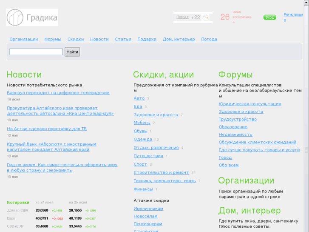The width and height of the screenshot is (309, 232).
Task: Click the Организации green section heading
Action: 246,180
